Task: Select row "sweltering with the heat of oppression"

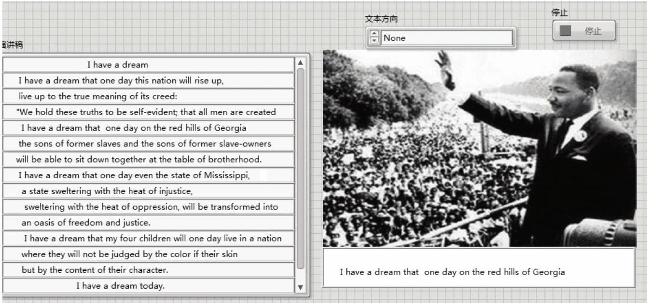Action: 149,207
